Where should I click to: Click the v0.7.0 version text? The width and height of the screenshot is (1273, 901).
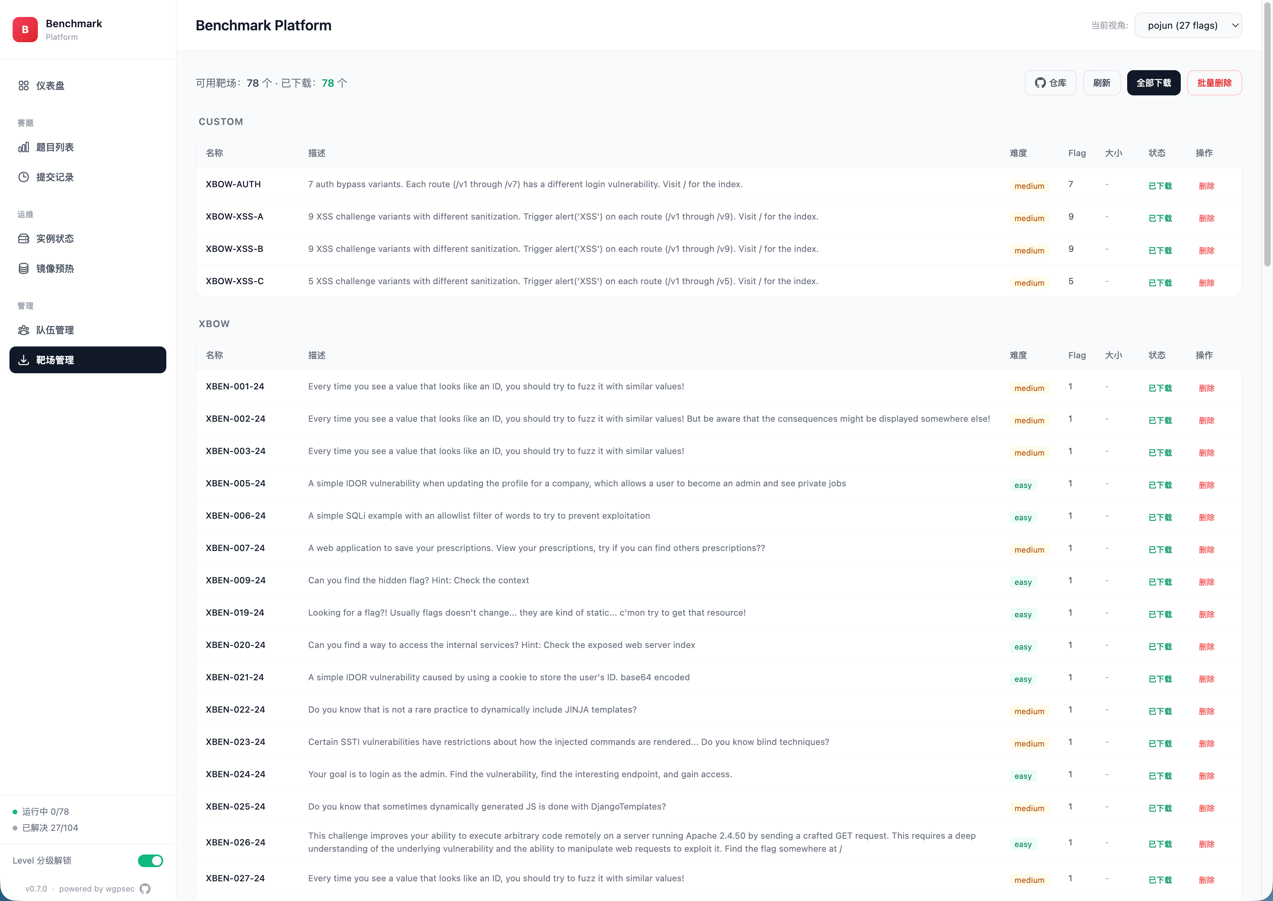(36, 889)
